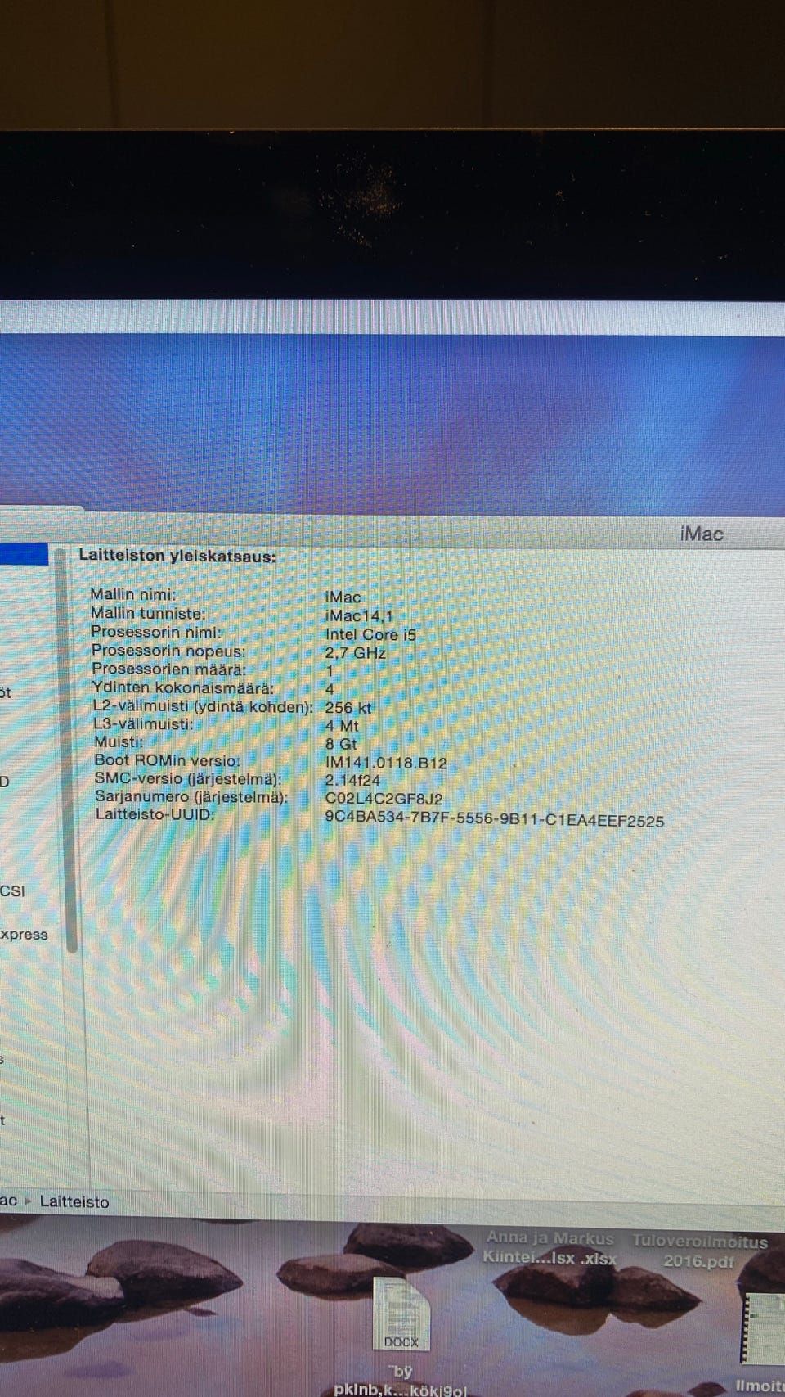Click the '8 Gt' memory value
This screenshot has height=1397, width=785.
[x=341, y=744]
